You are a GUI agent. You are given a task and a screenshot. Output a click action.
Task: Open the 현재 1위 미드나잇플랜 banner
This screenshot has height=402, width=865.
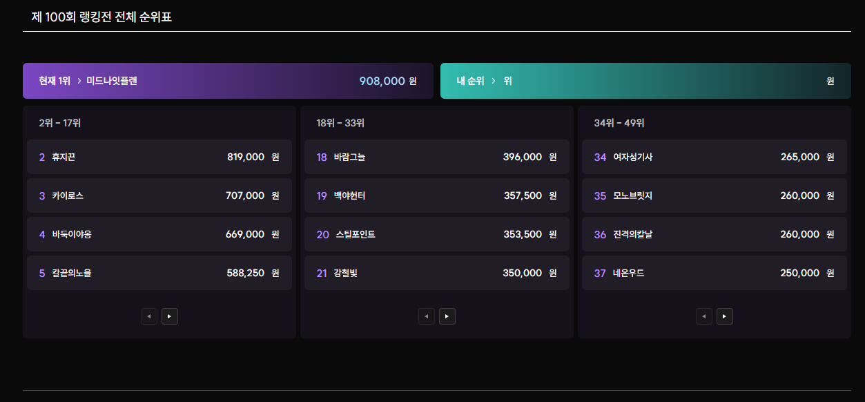pos(228,81)
